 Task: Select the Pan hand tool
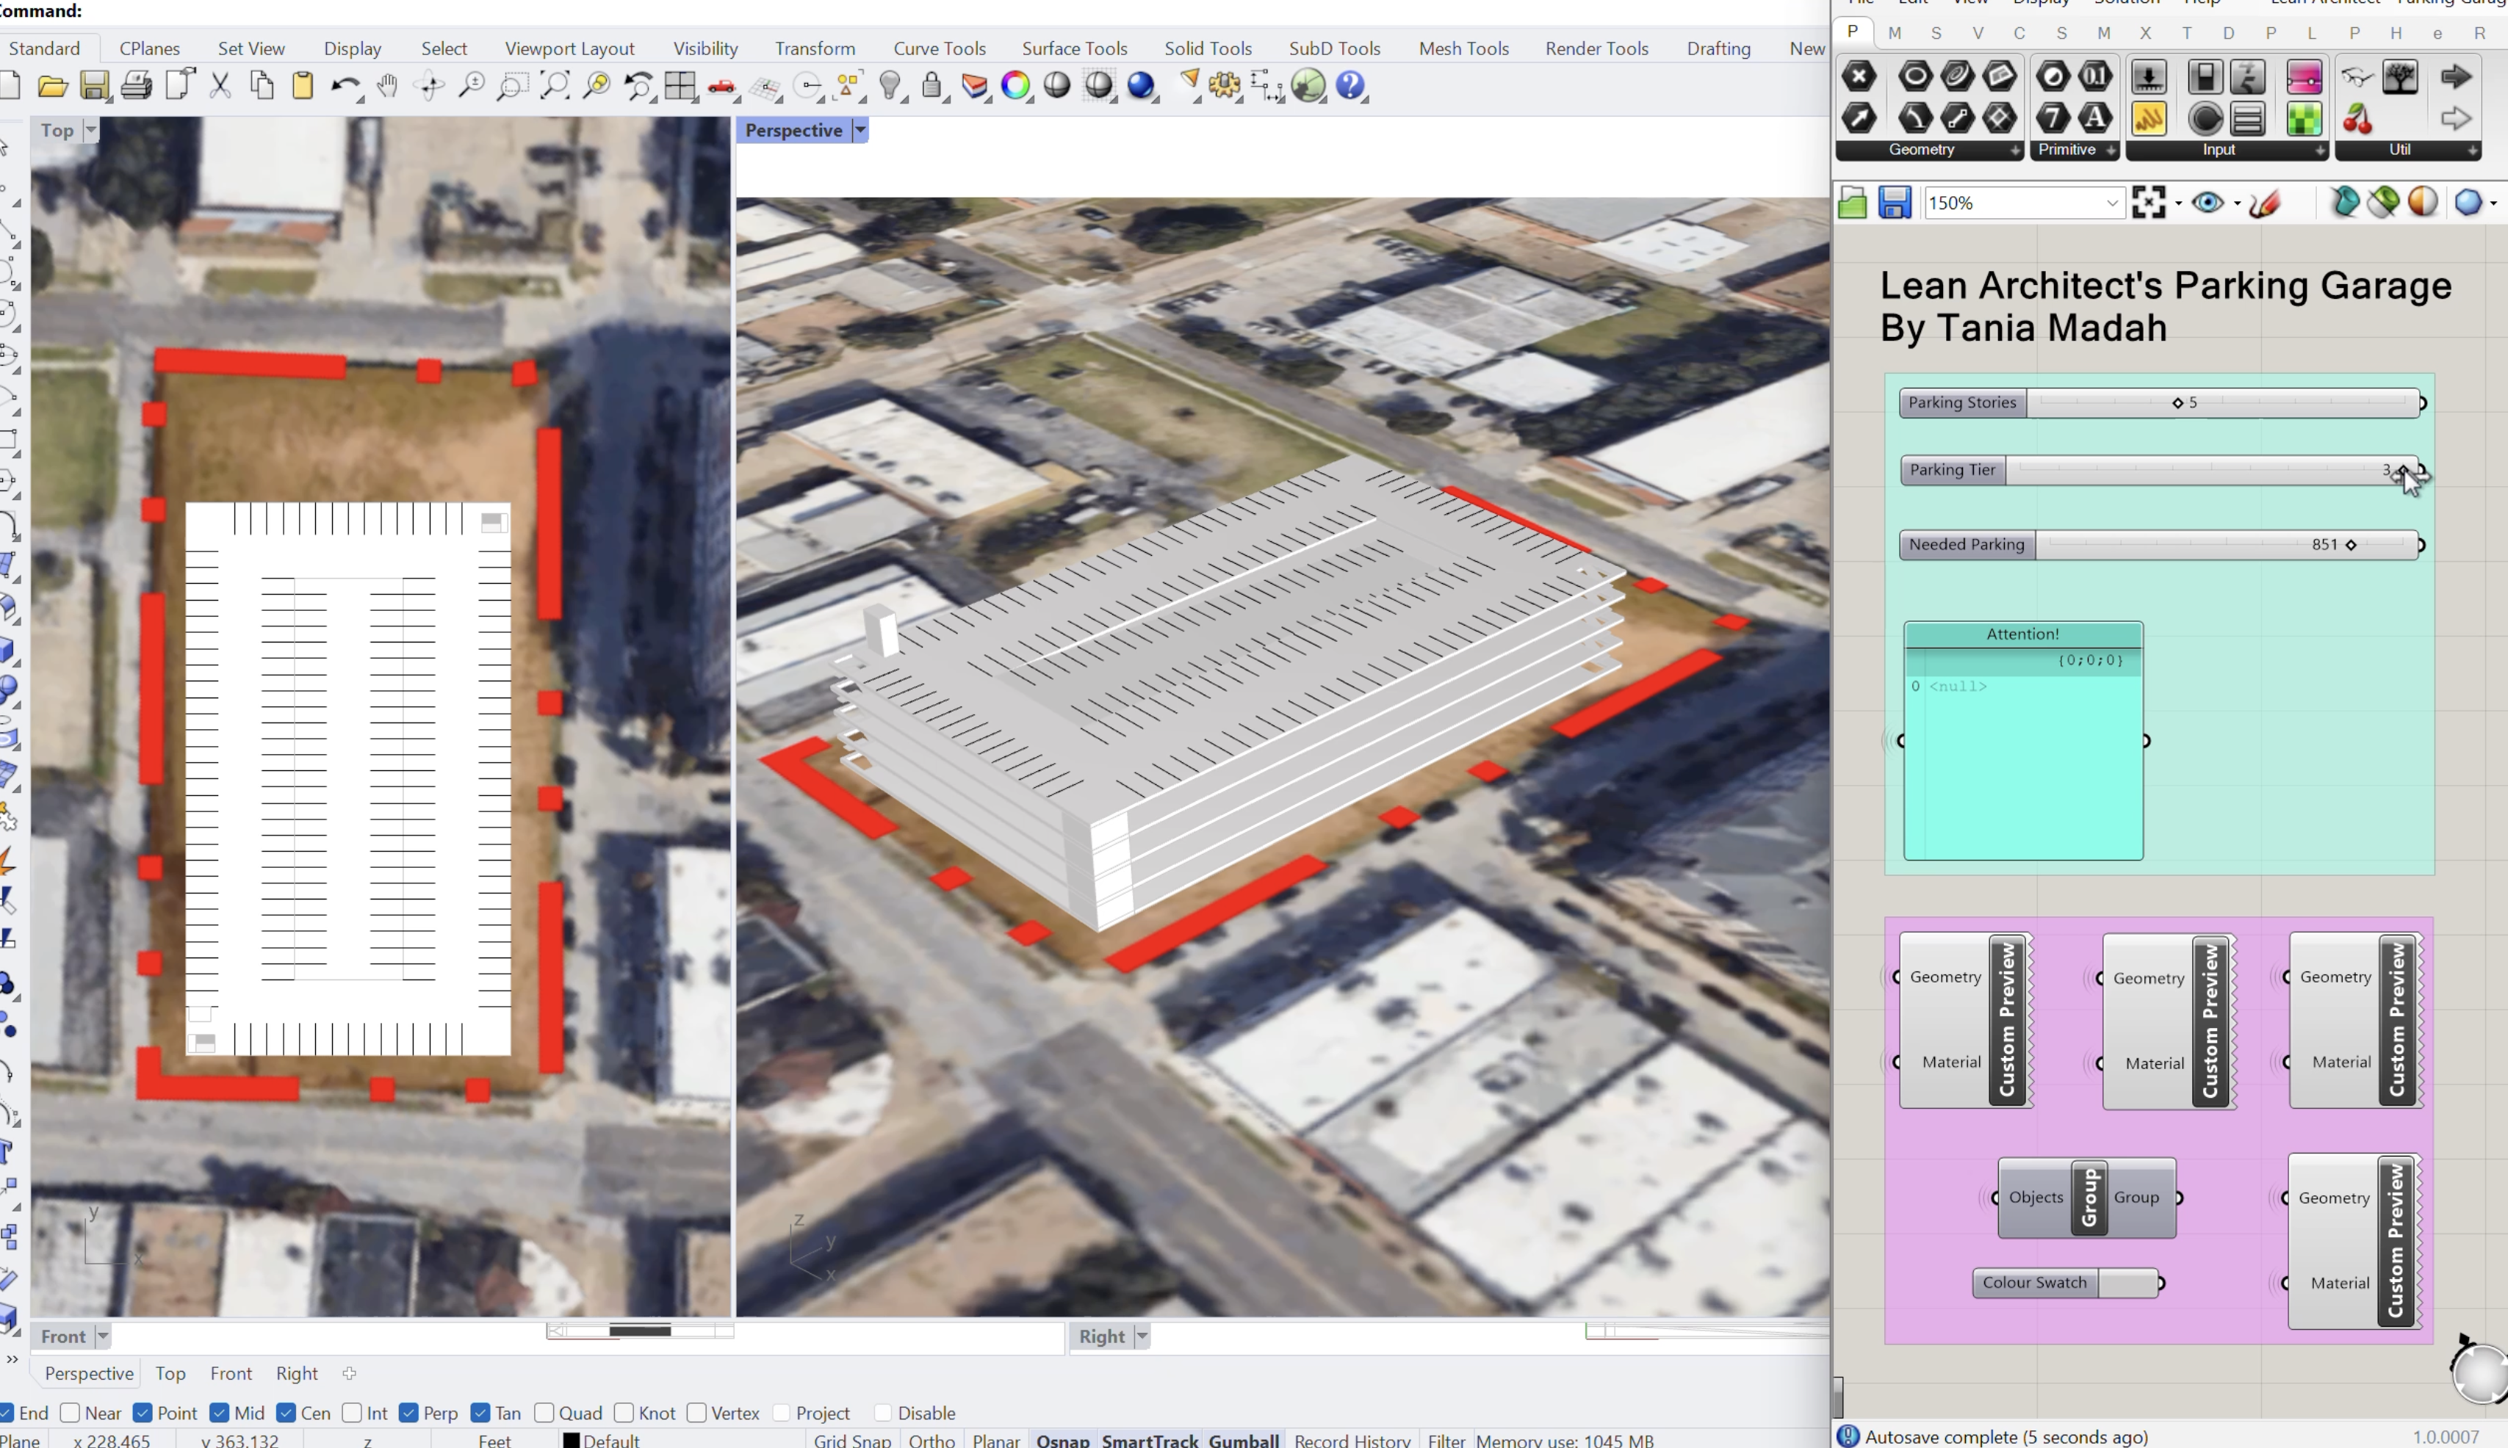[x=387, y=85]
